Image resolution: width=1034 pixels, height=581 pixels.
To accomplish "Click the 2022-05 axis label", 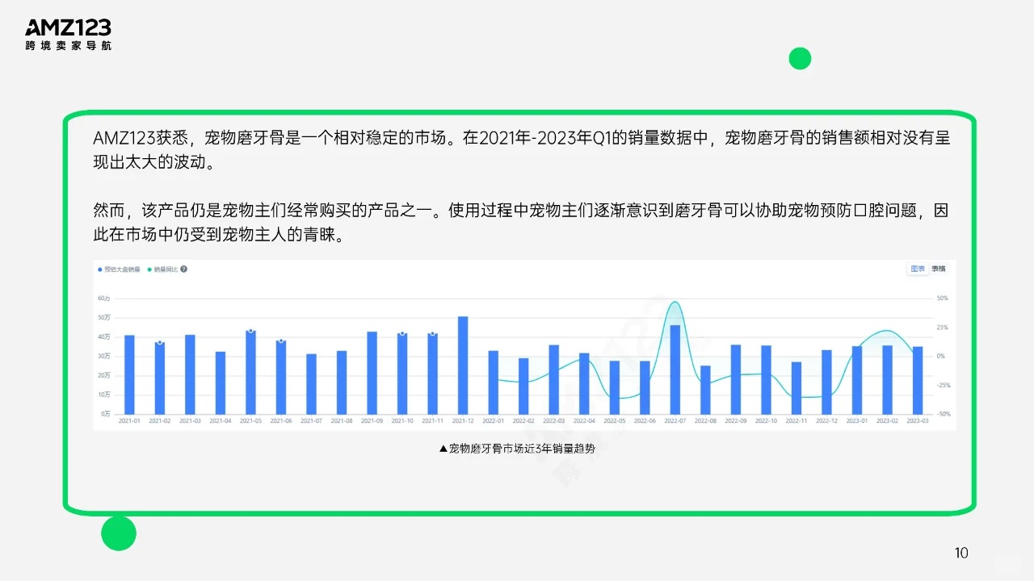I will (x=615, y=420).
